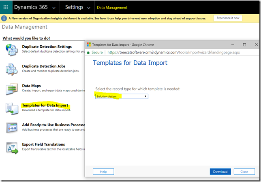The image size is (261, 182).
Task: Click the Help button in popup
Action: coord(103,172)
